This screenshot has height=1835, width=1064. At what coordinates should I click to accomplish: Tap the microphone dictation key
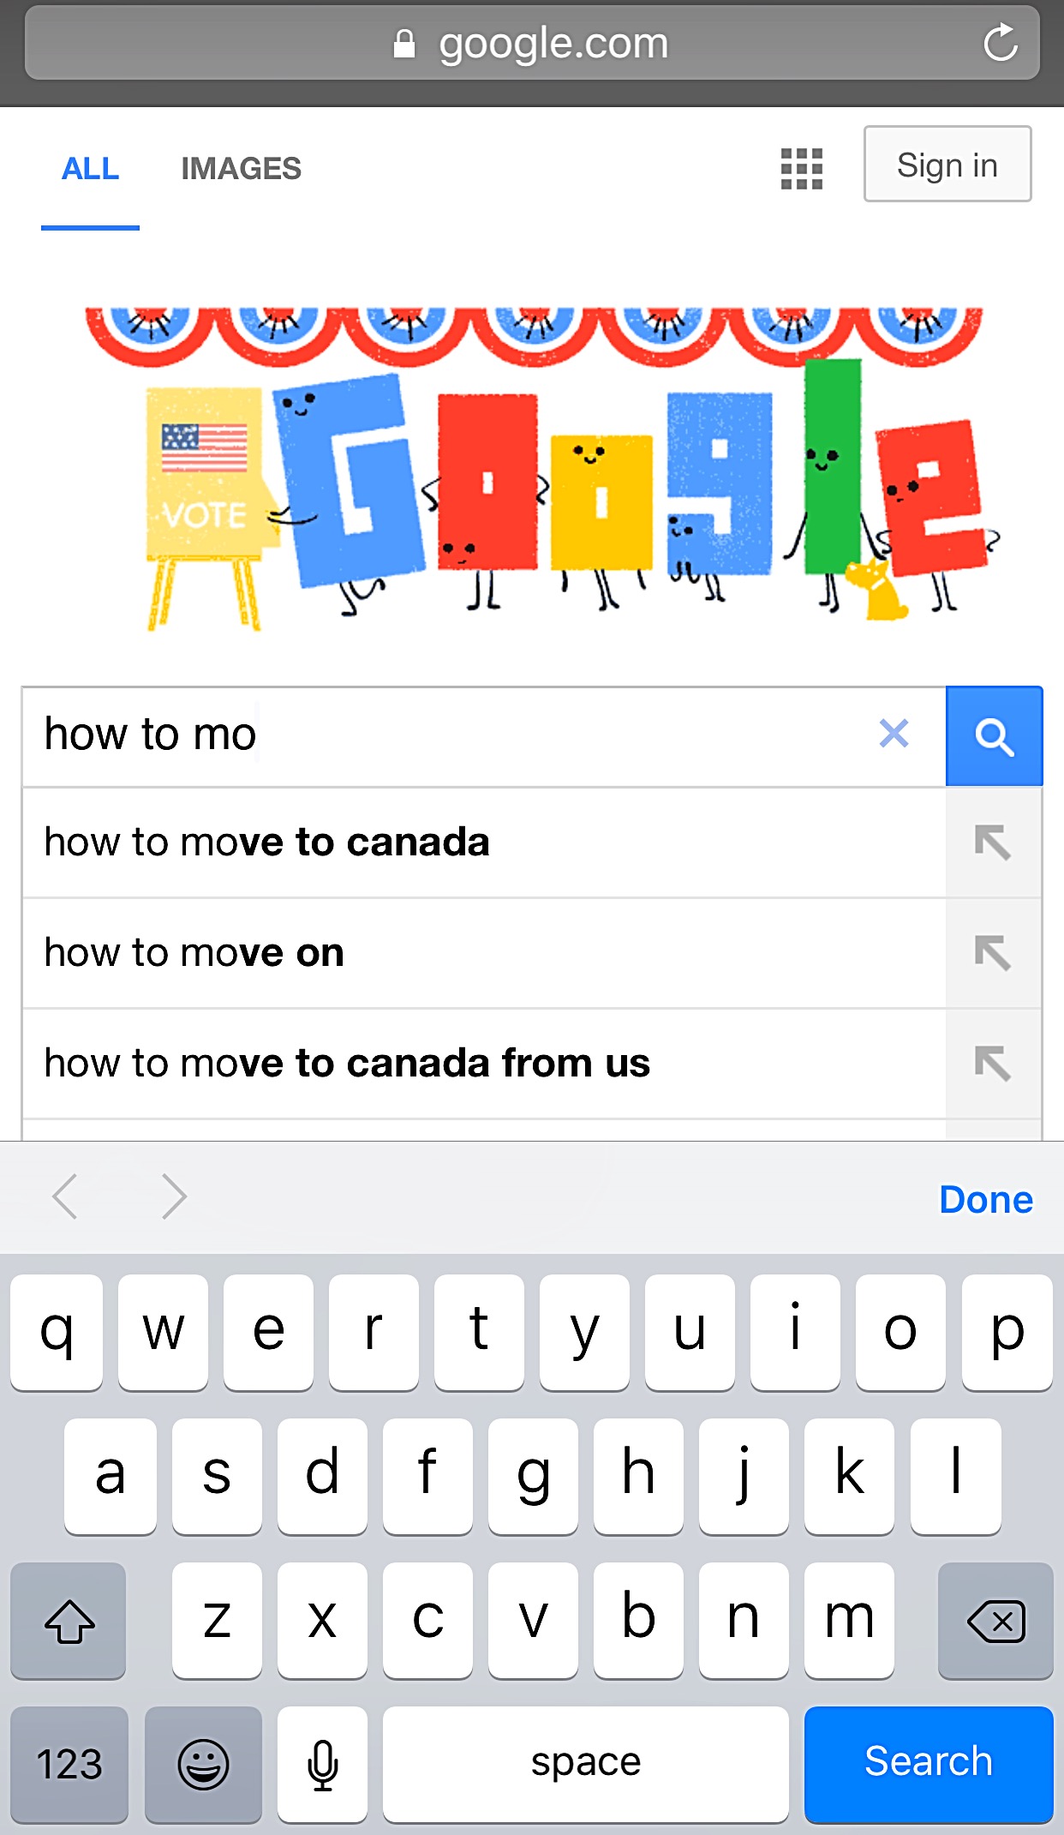pos(323,1764)
